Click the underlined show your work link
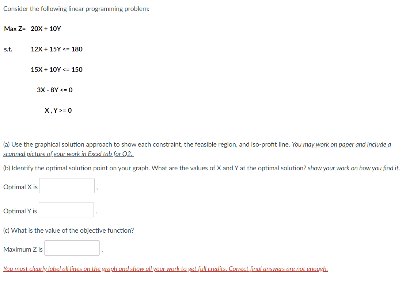406x283 pixels. 354,168
